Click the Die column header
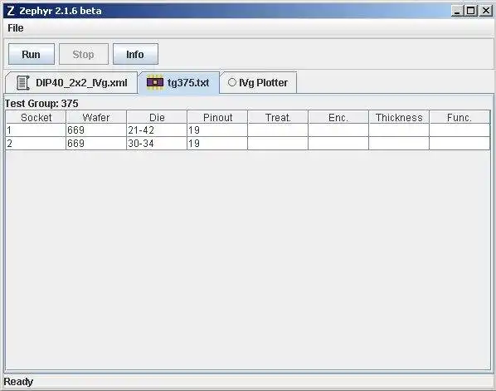Viewport: 496px width, 391px height. (x=157, y=117)
